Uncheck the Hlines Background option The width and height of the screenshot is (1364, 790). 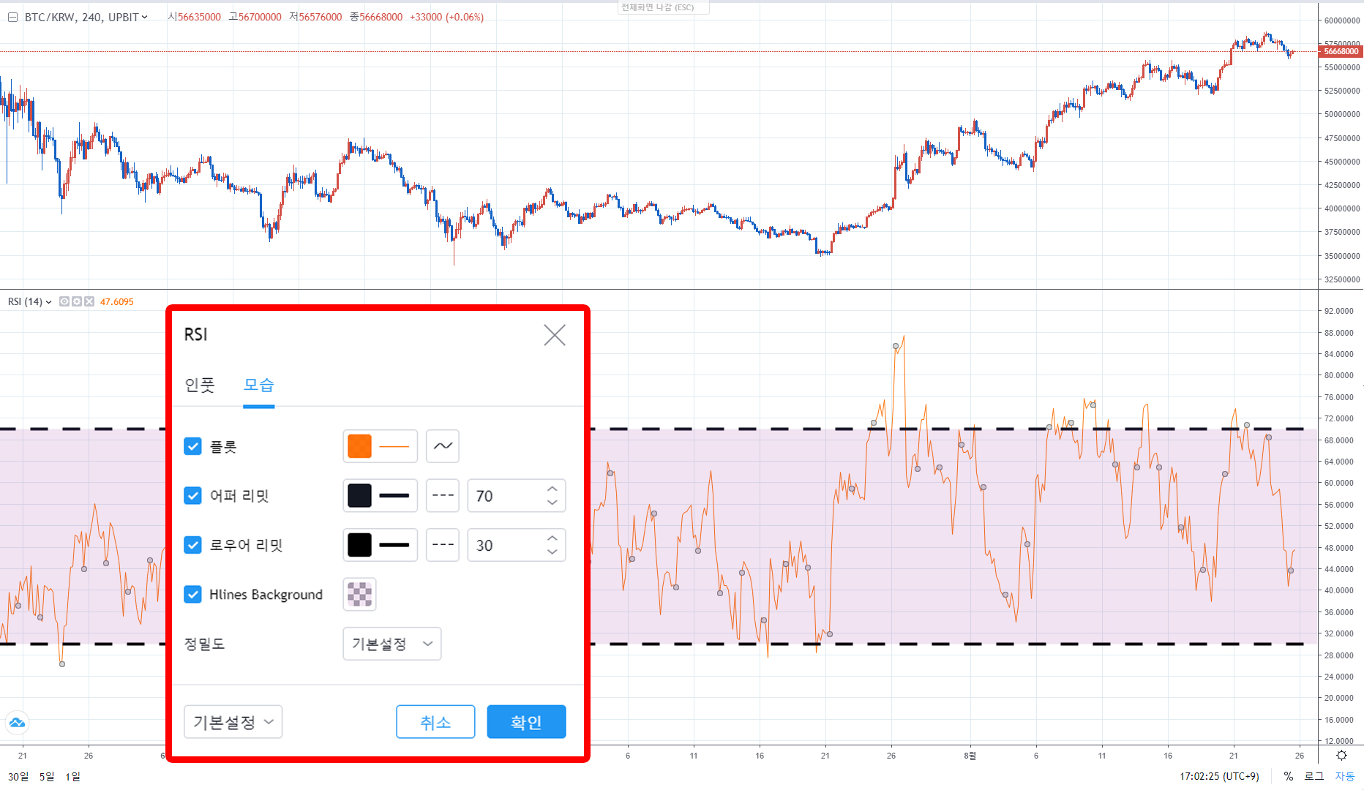[192, 595]
